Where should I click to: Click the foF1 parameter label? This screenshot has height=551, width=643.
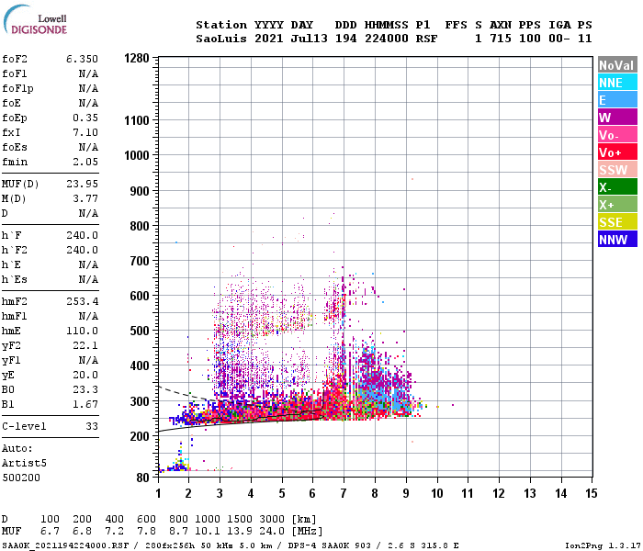pyautogui.click(x=15, y=73)
